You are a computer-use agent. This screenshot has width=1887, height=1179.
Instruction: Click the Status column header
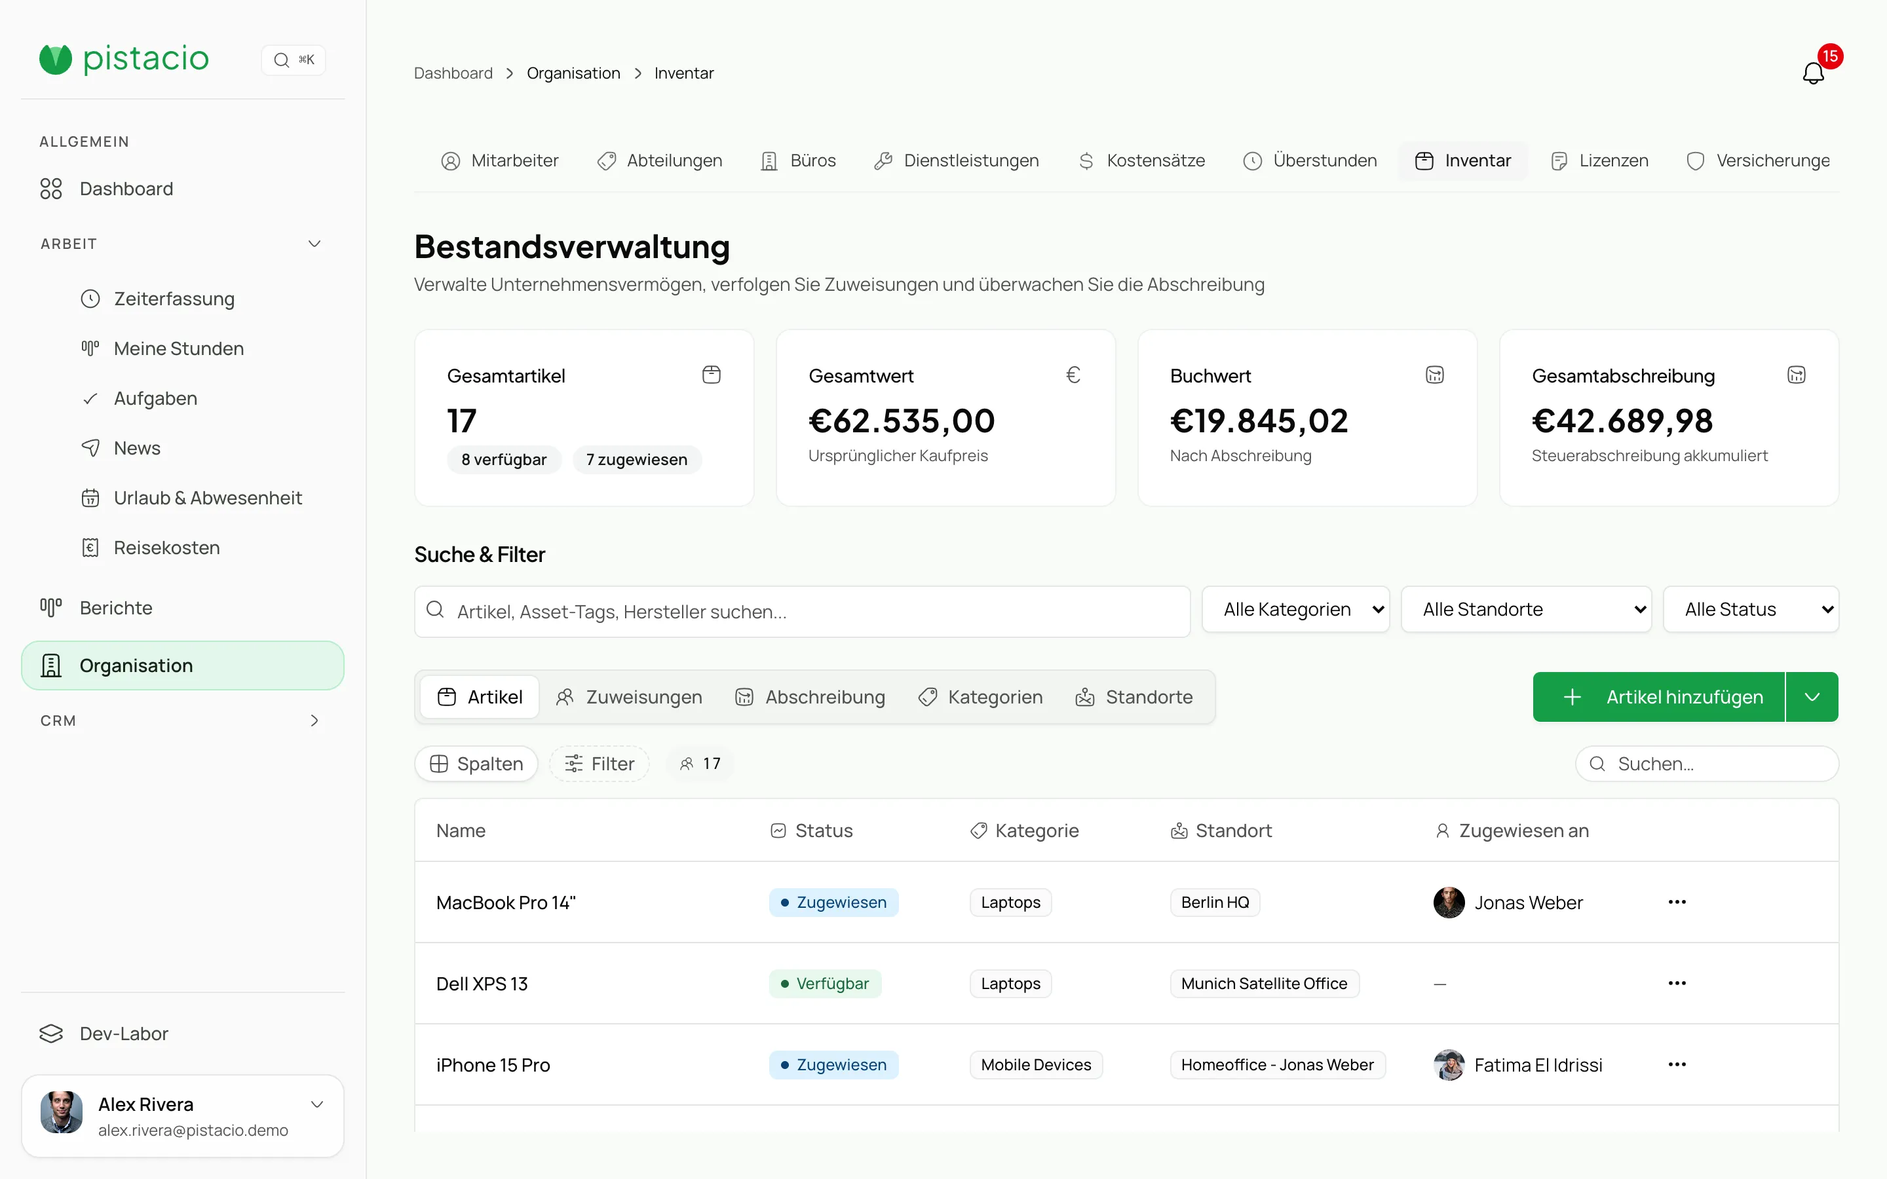coord(812,831)
